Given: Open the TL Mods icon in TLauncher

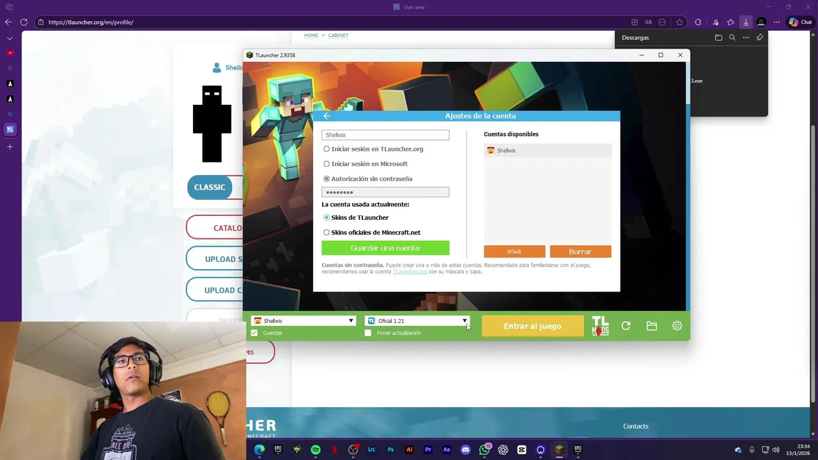Looking at the screenshot, I should [600, 326].
